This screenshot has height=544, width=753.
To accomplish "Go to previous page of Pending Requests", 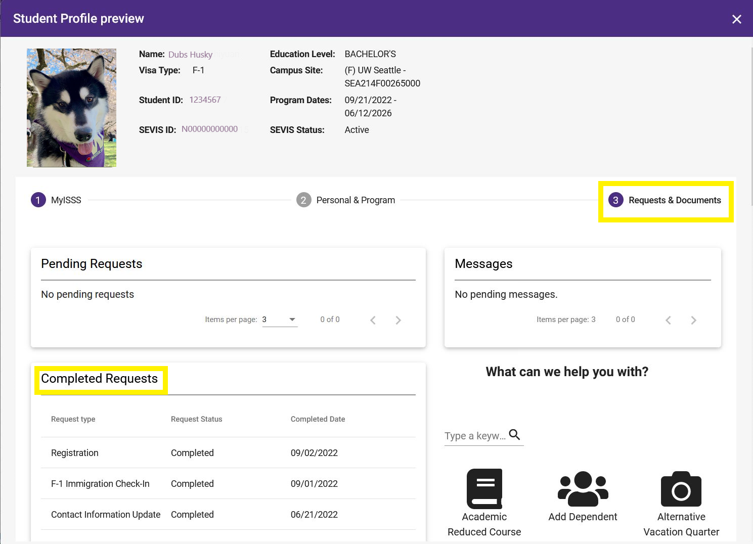I will click(373, 320).
